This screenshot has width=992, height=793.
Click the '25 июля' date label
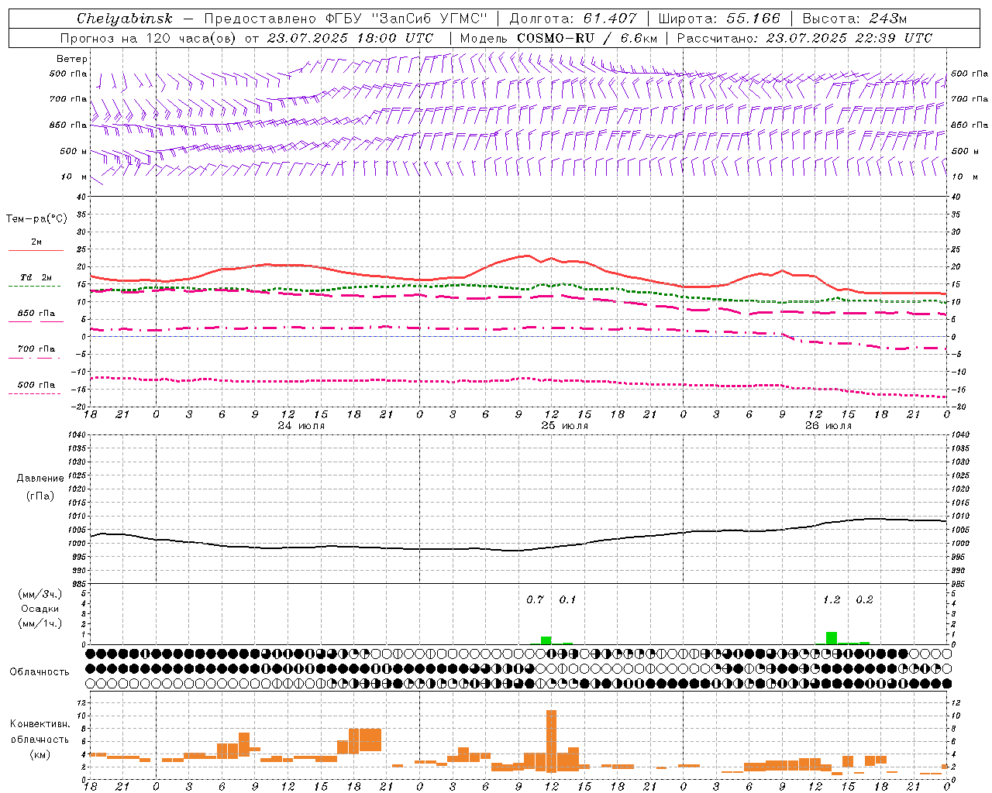coord(565,426)
